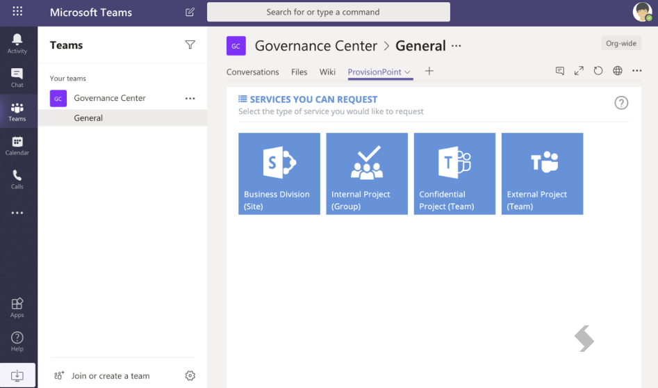Click the user profile avatar
658x388 pixels.
(642, 12)
